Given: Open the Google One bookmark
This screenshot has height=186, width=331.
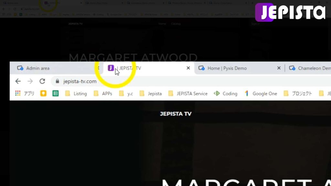Looking at the screenshot, I should point(261,93).
